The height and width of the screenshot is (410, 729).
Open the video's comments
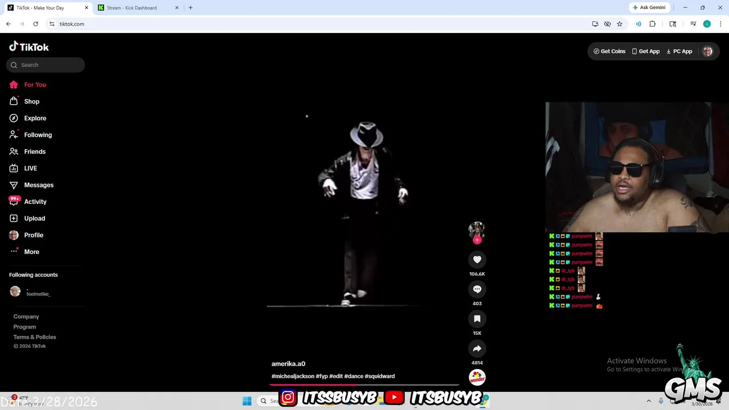[477, 289]
